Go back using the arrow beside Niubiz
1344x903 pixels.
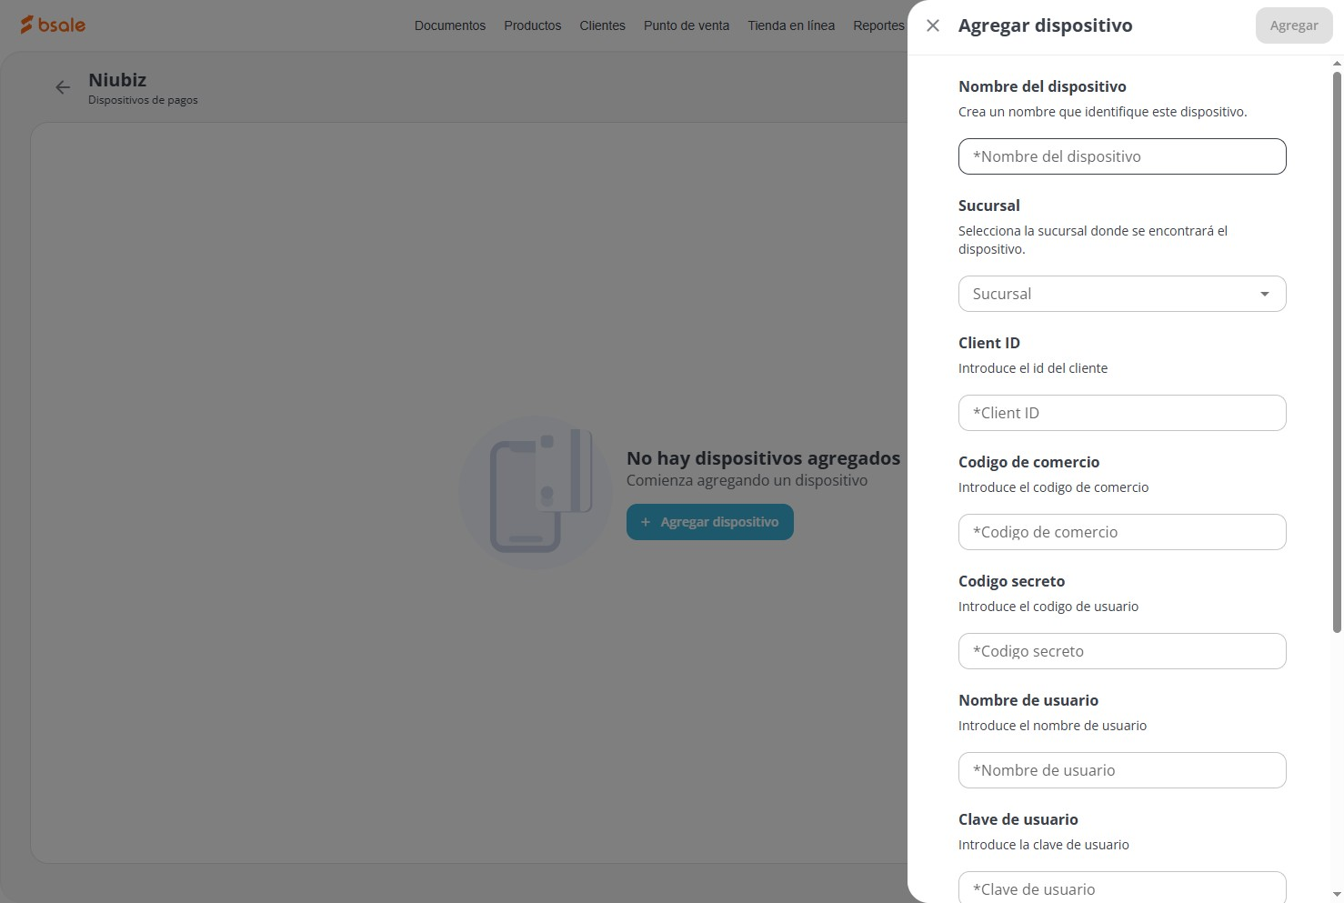click(x=63, y=87)
